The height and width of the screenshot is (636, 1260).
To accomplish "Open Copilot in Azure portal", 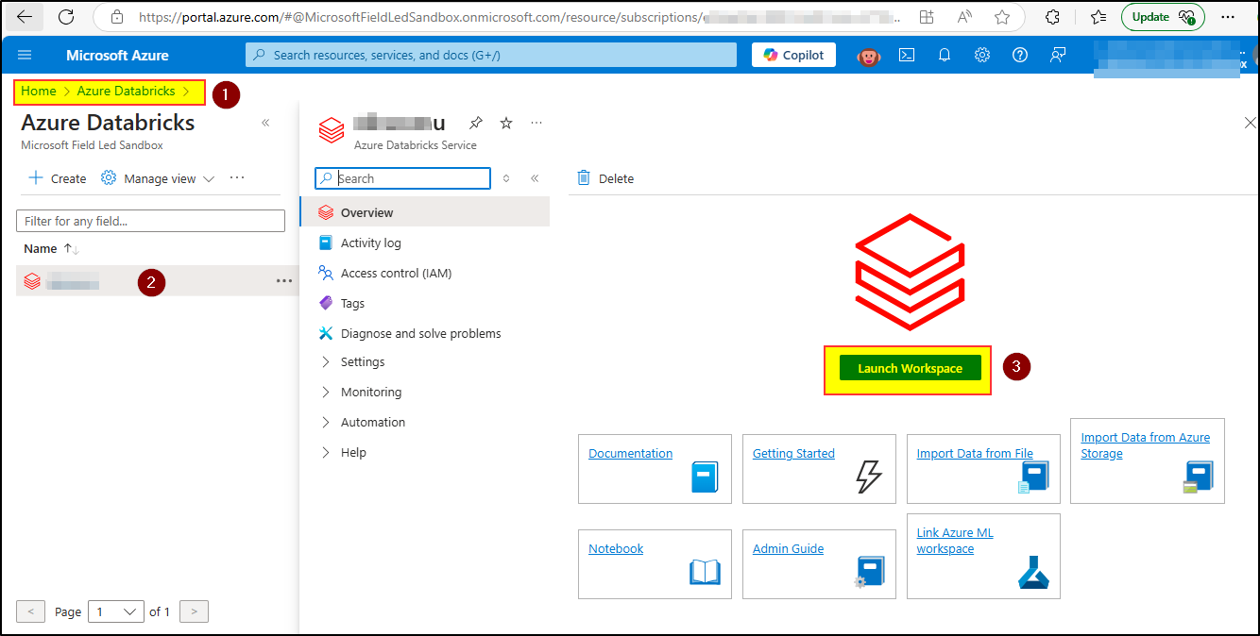I will [794, 55].
